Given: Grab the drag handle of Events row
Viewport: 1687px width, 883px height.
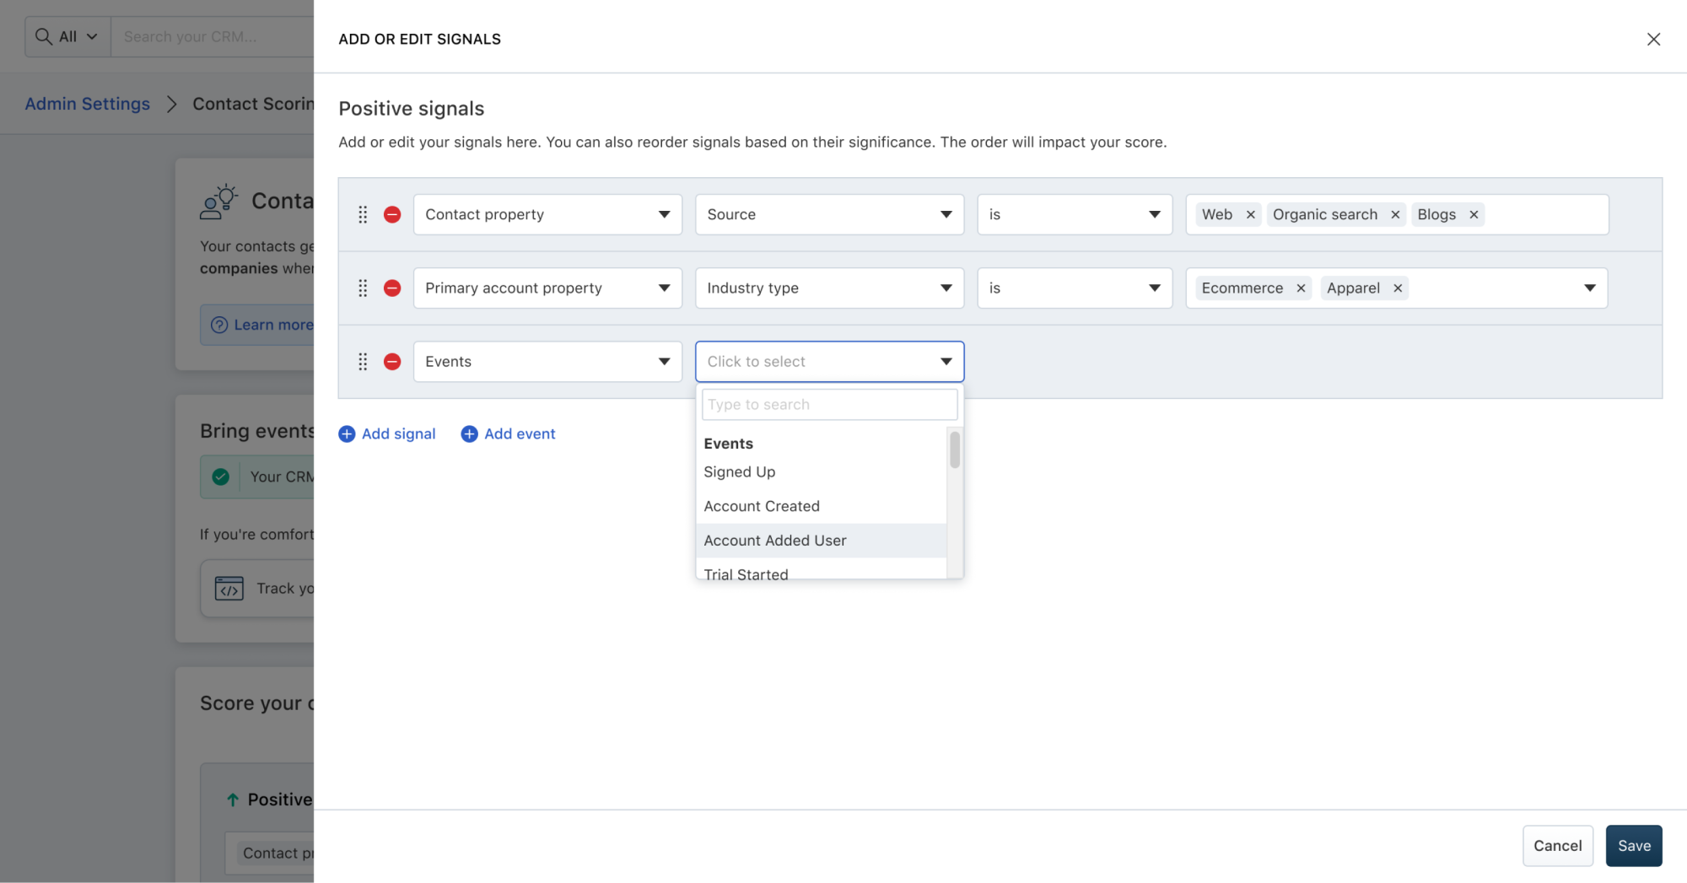Looking at the screenshot, I should 363,362.
